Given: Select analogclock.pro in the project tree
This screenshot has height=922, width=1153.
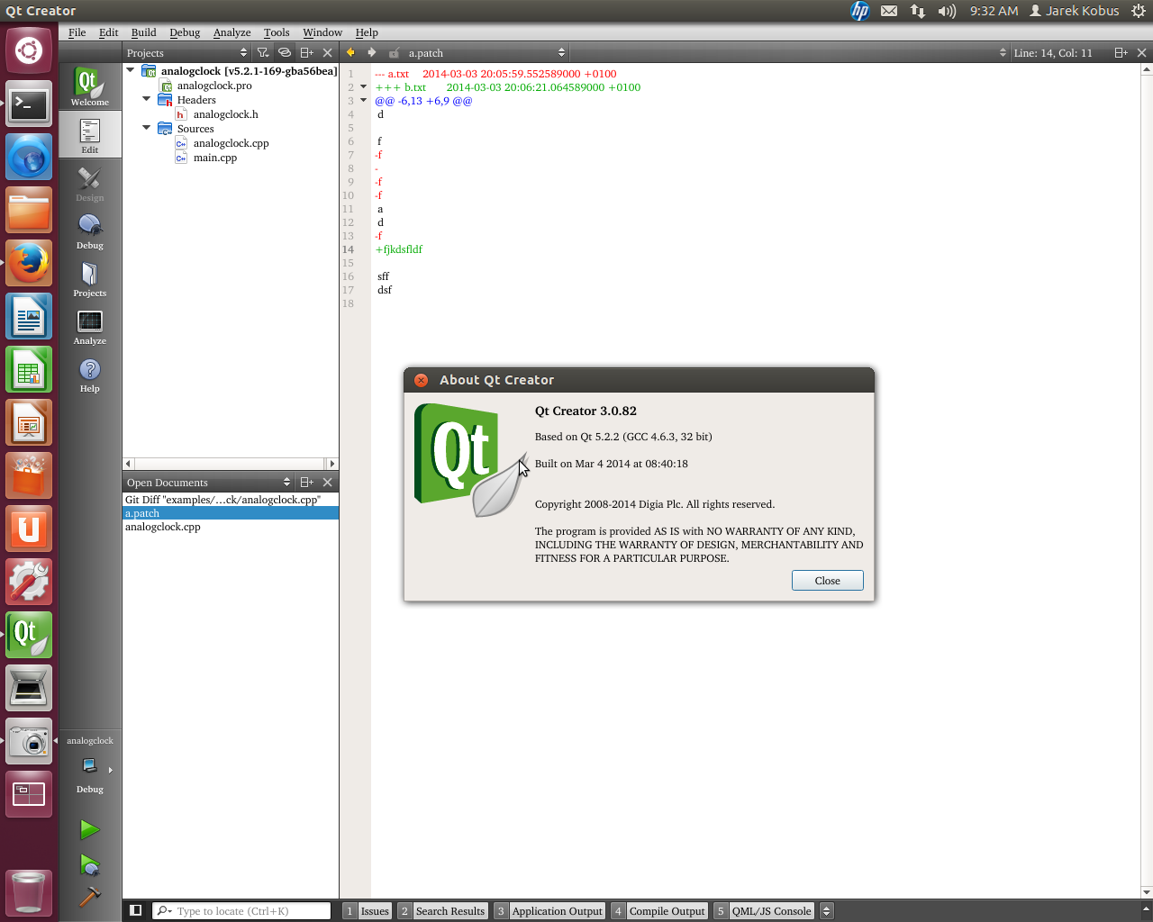Looking at the screenshot, I should pyautogui.click(x=214, y=86).
